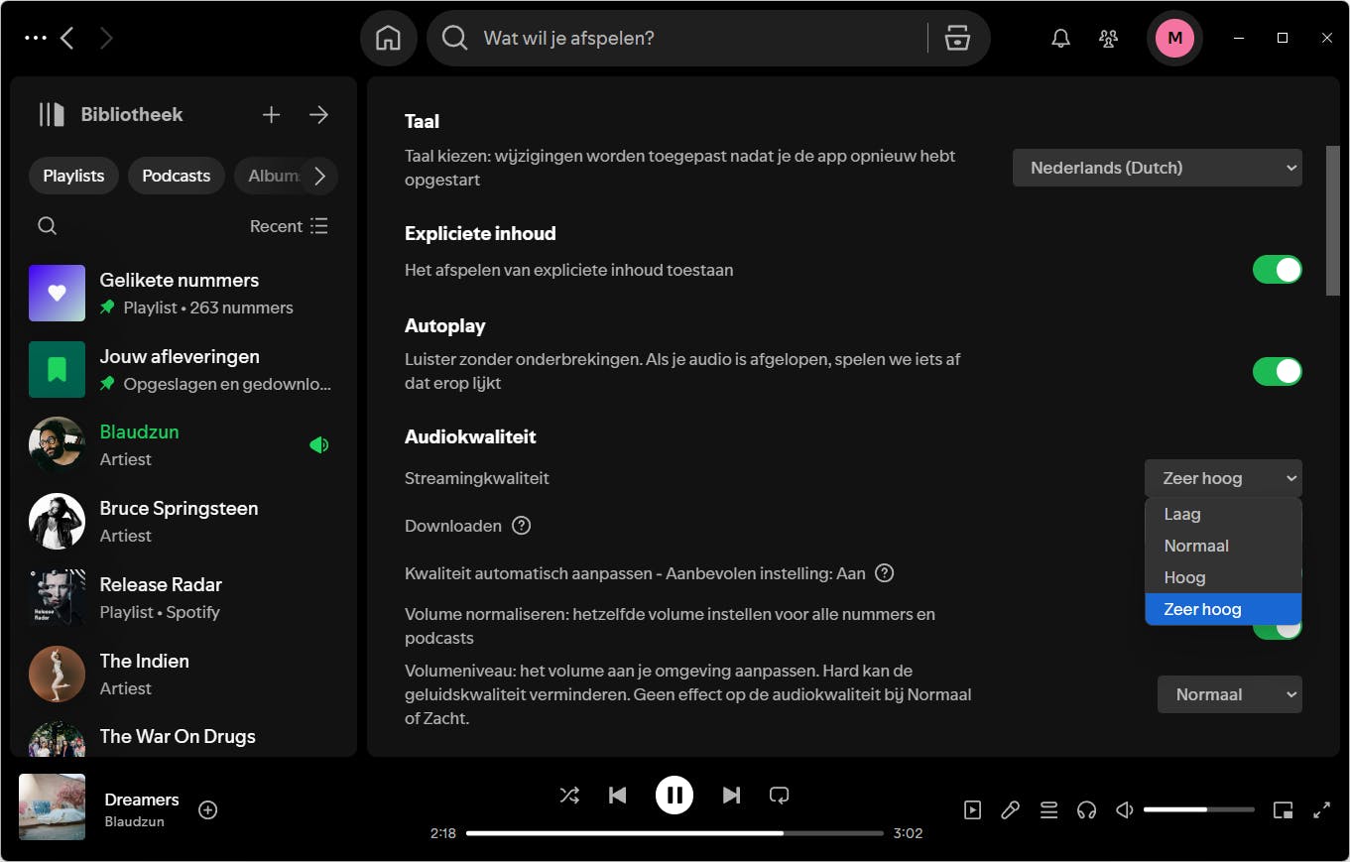
Task: Filter library by Playlists
Action: (x=73, y=176)
